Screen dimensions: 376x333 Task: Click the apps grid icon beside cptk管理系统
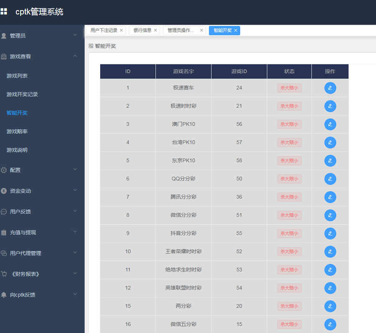coord(5,11)
